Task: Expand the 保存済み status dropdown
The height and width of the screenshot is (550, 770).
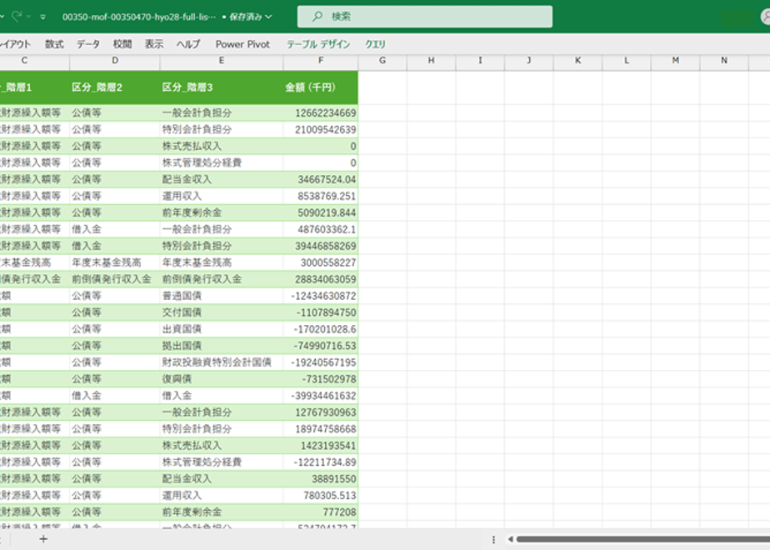Action: coord(268,17)
